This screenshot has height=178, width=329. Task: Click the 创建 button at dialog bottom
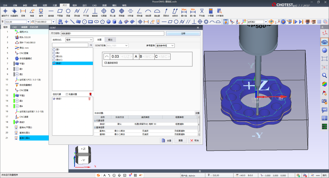(166, 140)
